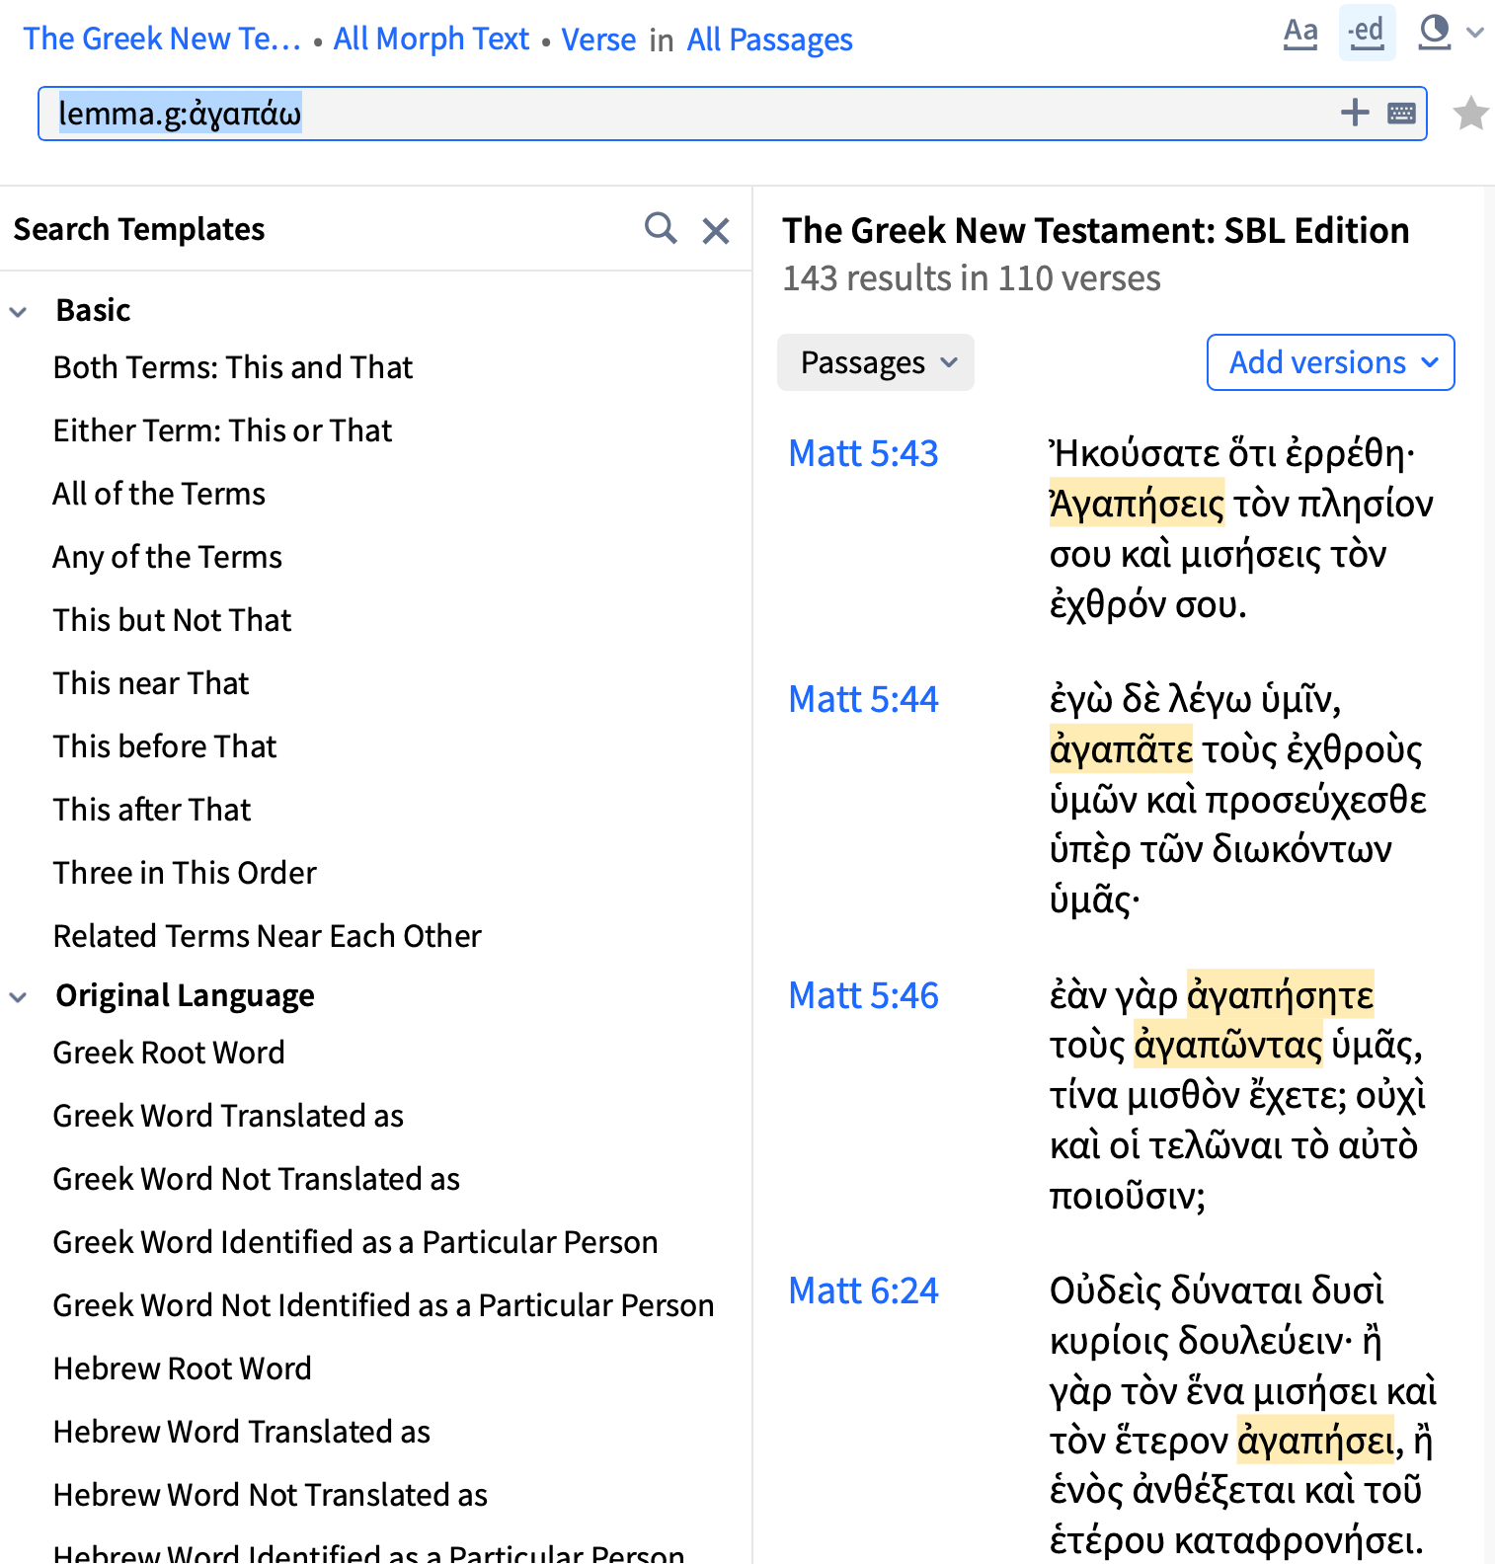Pick This but Not That template
This screenshot has width=1495, height=1564.
tap(173, 620)
